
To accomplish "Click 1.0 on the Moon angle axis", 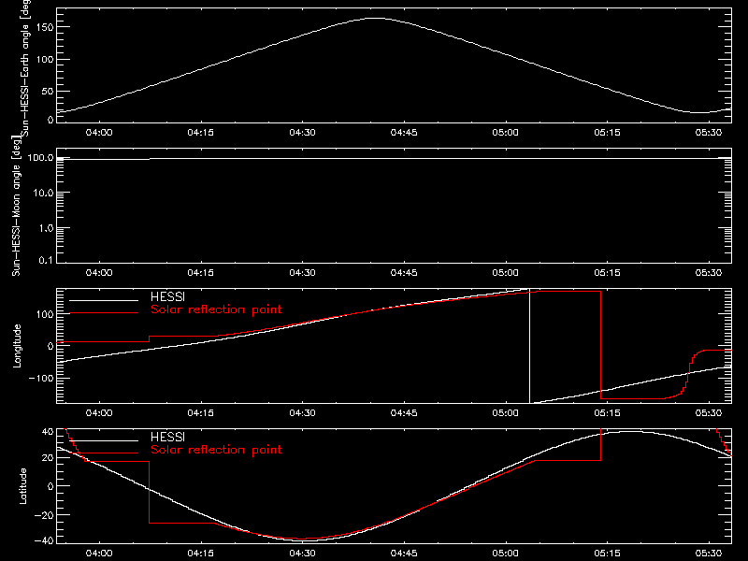I will (x=45, y=228).
